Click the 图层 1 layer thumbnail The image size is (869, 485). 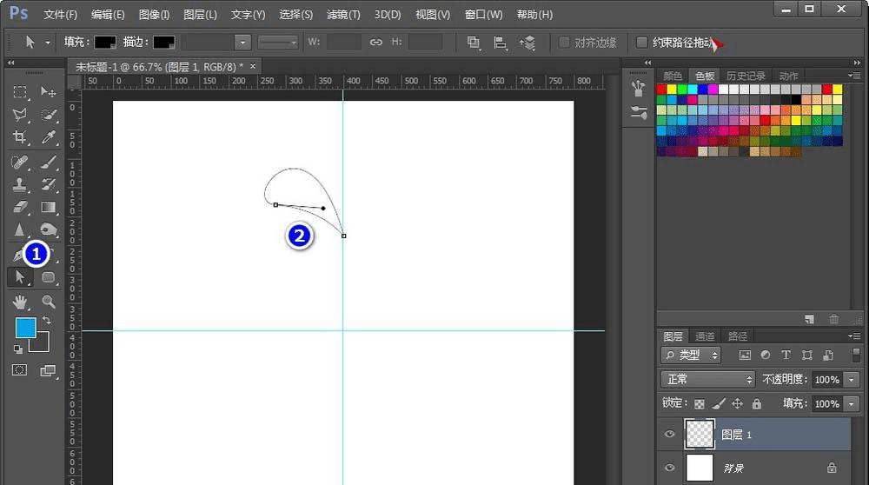point(700,434)
